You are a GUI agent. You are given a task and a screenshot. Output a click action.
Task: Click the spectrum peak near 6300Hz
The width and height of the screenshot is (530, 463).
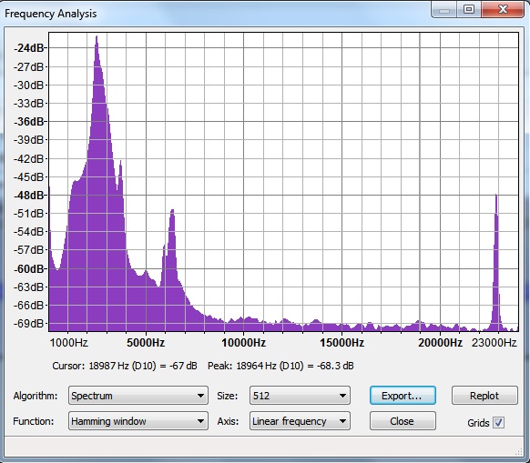pyautogui.click(x=172, y=212)
